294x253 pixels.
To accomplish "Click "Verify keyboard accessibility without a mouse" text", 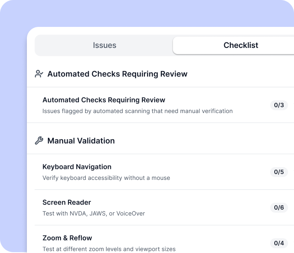I will click(x=106, y=178).
